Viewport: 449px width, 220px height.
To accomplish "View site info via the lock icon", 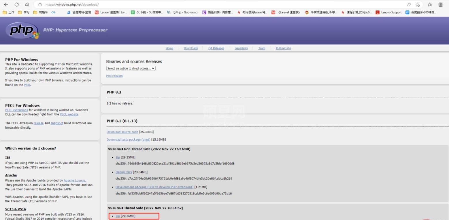I will 40,5.
